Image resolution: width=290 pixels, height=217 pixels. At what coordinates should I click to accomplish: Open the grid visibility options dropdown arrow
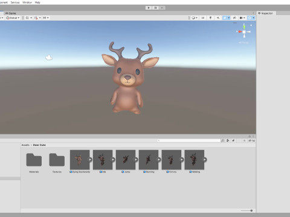pos(31,17)
